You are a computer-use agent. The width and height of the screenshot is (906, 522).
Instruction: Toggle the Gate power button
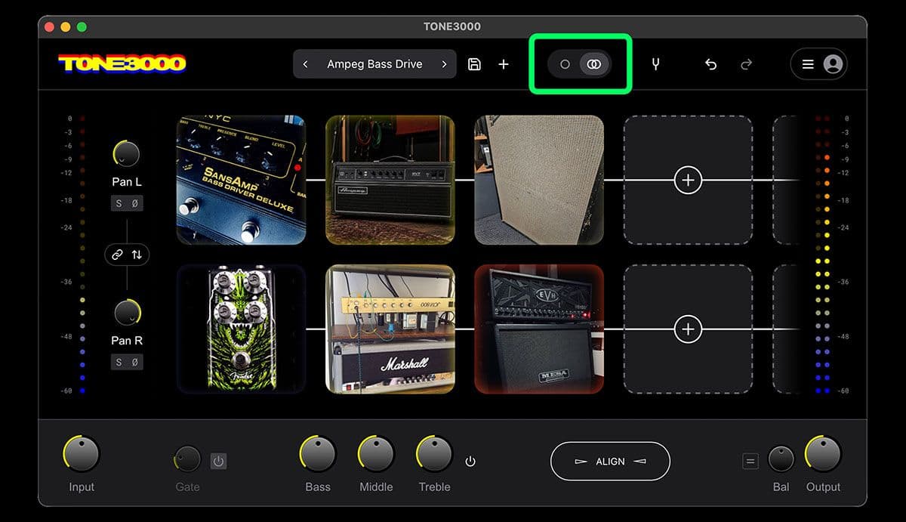pos(218,461)
